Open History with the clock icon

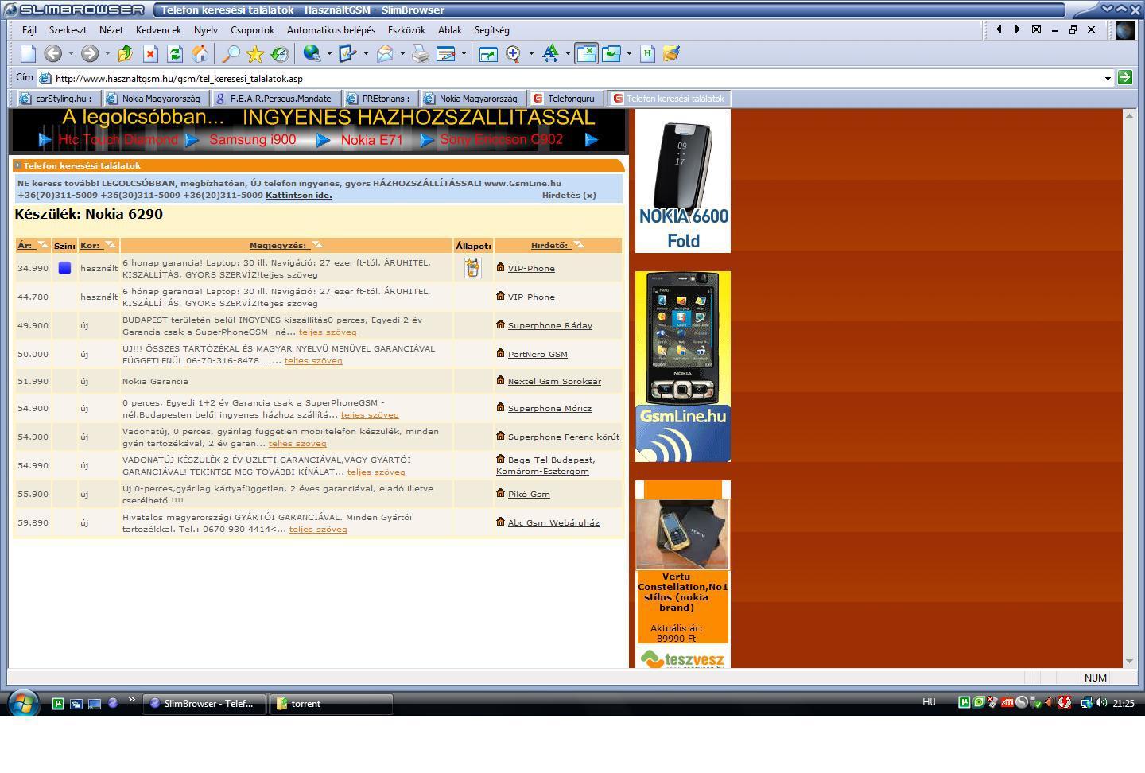(x=280, y=53)
